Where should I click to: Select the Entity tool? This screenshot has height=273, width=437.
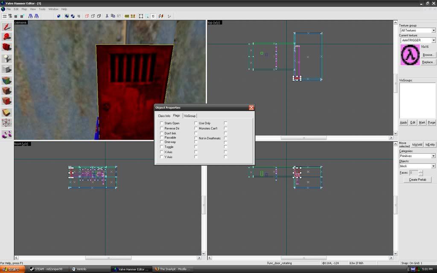[x=7, y=58]
